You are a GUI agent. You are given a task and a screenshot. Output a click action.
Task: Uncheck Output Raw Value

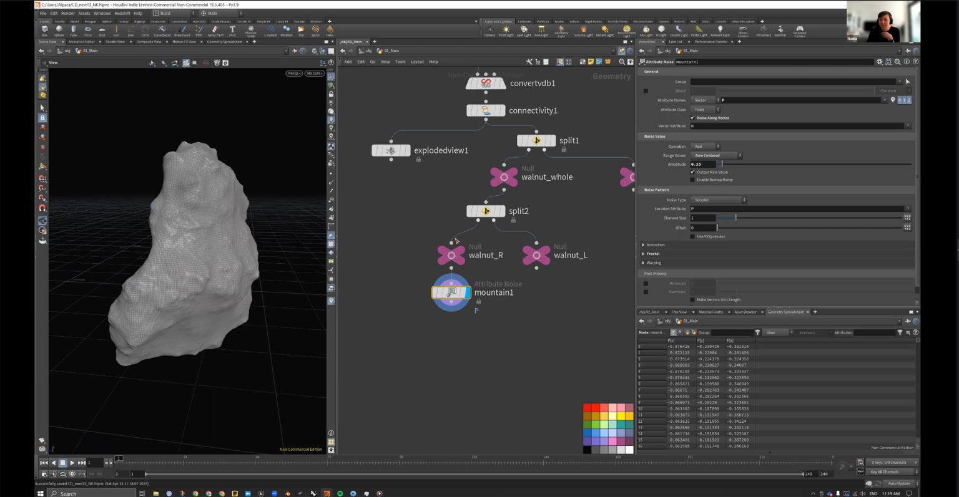tap(692, 172)
